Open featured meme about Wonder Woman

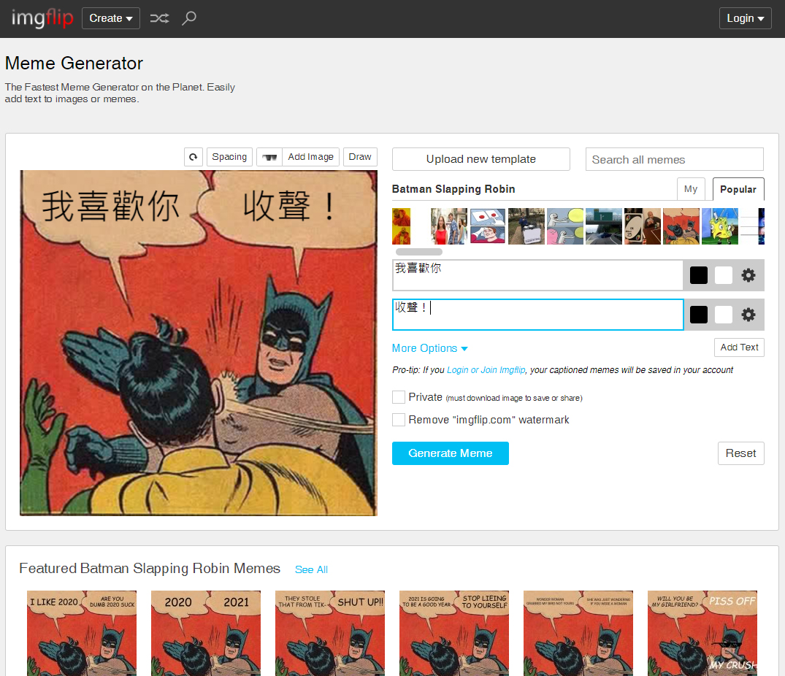578,633
